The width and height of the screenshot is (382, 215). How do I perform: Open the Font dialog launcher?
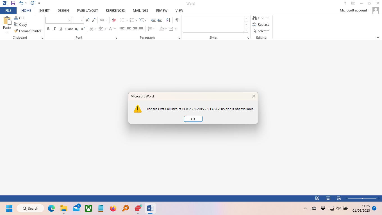116,38
